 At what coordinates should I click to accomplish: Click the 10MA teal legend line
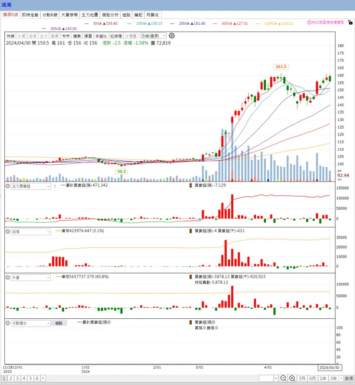tap(130, 24)
